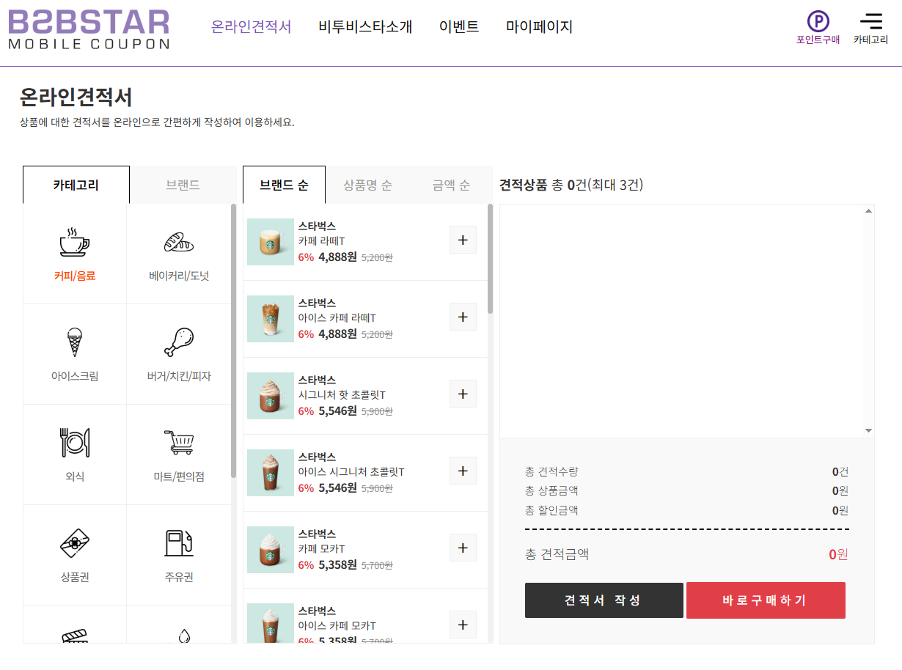This screenshot has height=670, width=902.
Task: Sort products by 금액 순 tab
Action: click(451, 185)
